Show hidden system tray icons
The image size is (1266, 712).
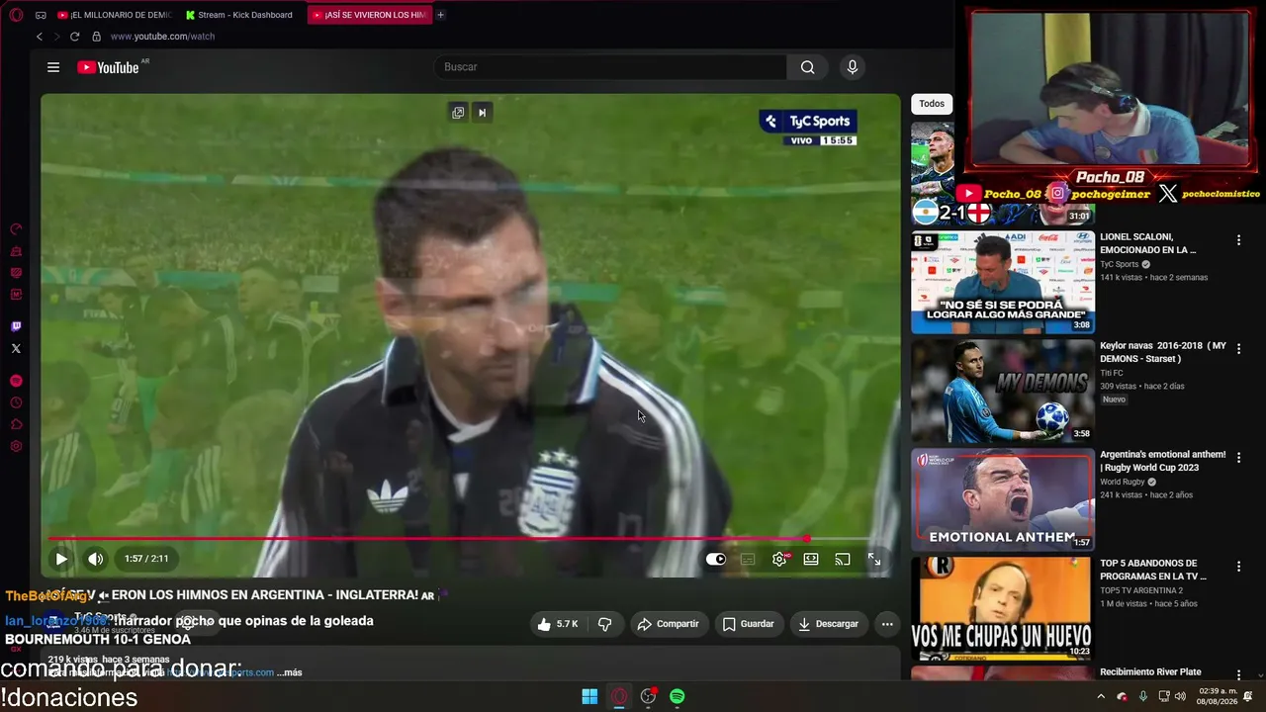click(1101, 696)
